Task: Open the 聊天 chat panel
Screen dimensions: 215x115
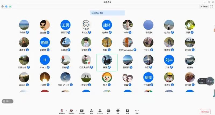Action: (108, 111)
